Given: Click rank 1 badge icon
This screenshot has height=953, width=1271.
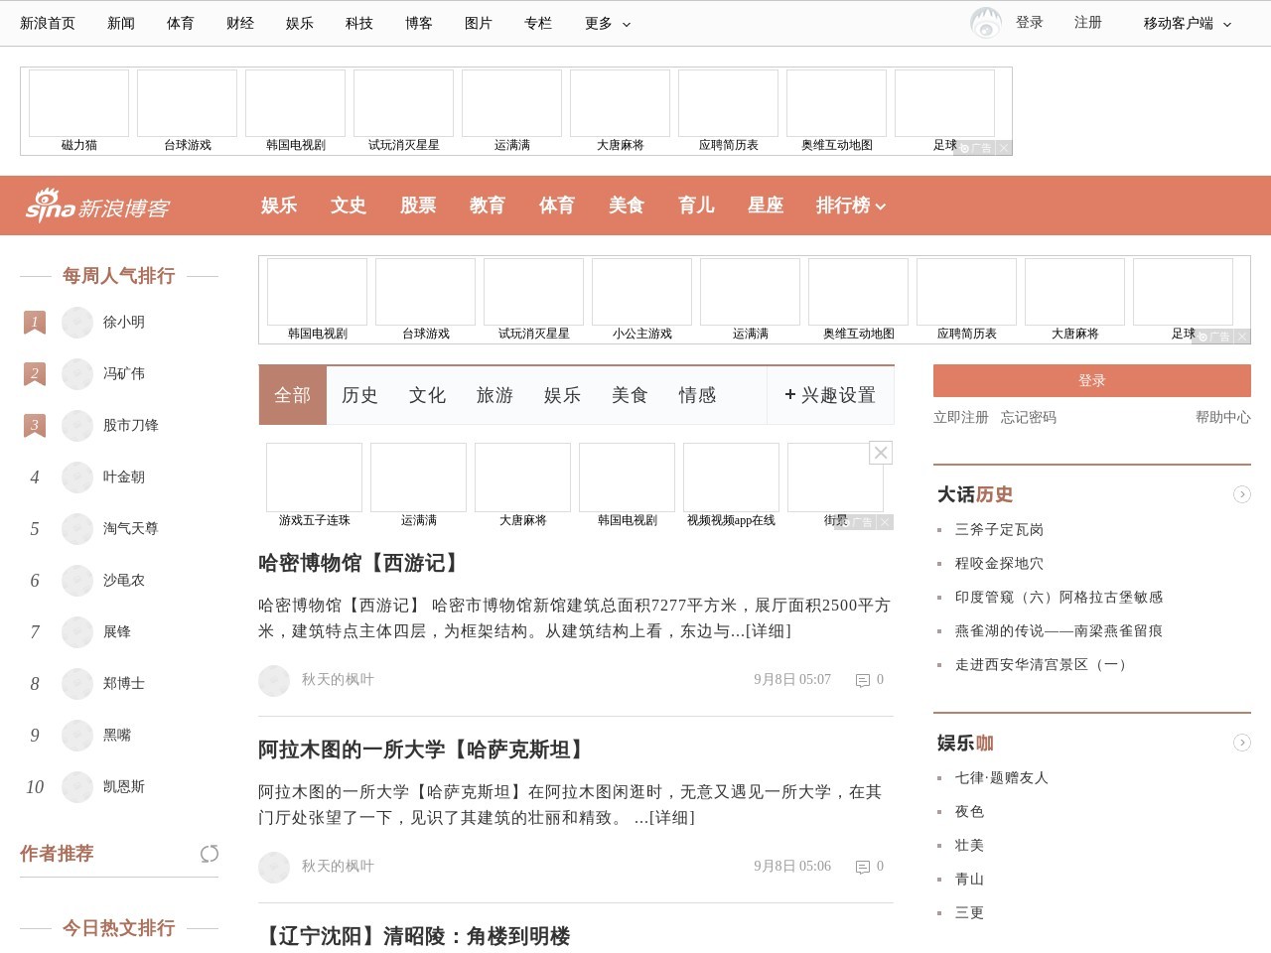Looking at the screenshot, I should click(35, 323).
